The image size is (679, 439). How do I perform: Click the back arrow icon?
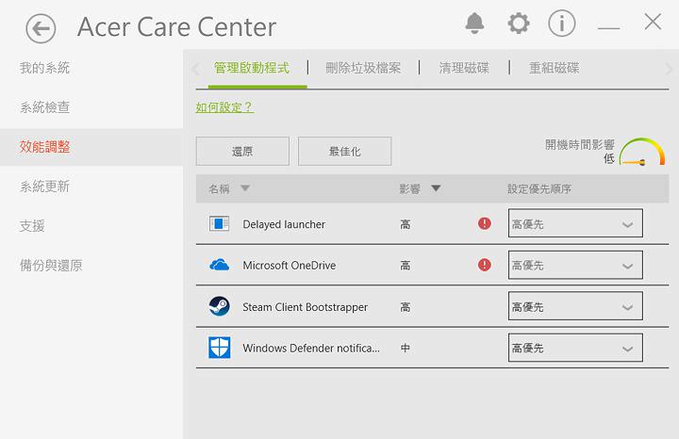(x=41, y=28)
